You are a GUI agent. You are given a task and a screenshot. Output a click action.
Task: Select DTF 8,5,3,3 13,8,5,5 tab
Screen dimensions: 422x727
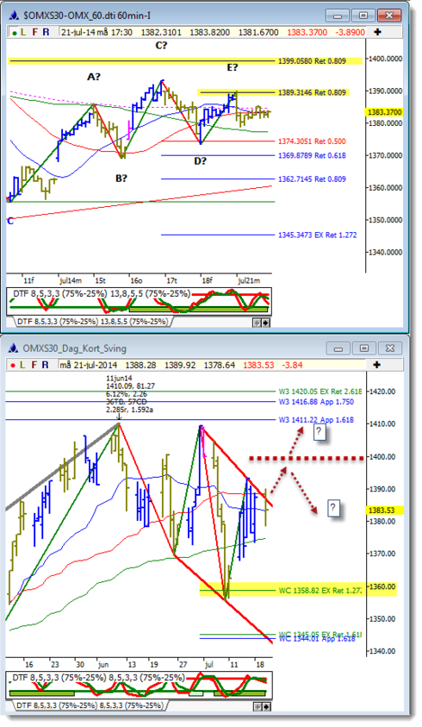click(90, 322)
